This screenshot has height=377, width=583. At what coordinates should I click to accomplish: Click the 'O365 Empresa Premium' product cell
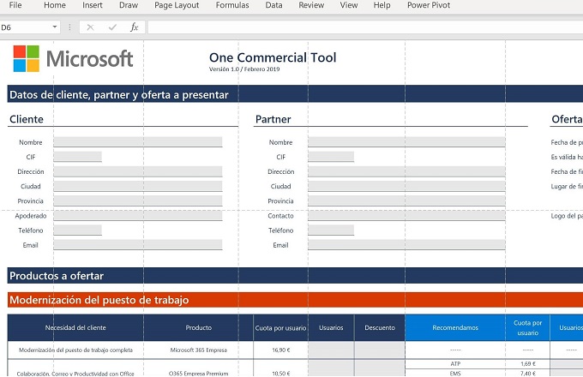pos(199,373)
